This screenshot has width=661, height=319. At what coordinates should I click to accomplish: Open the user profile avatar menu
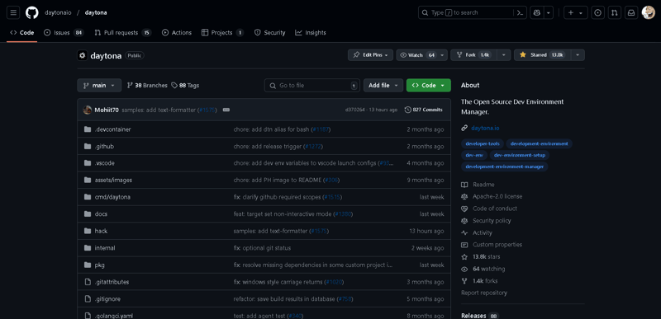pos(649,12)
